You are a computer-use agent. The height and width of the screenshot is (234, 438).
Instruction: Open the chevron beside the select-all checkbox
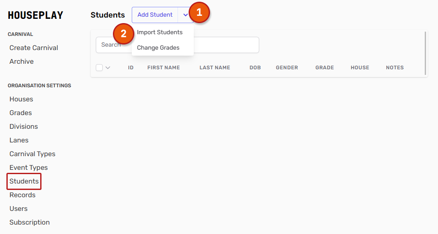point(108,68)
